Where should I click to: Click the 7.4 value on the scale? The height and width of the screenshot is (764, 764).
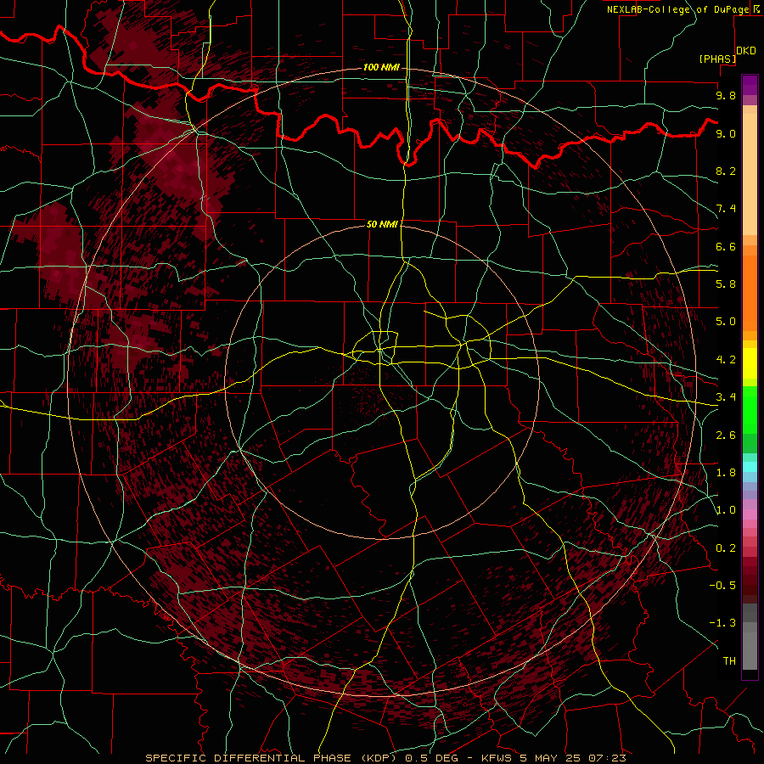click(726, 209)
